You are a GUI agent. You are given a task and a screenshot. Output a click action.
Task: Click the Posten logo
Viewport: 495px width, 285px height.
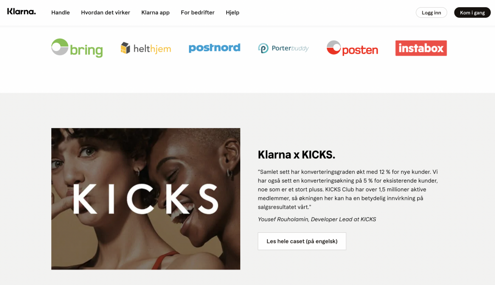(x=352, y=48)
